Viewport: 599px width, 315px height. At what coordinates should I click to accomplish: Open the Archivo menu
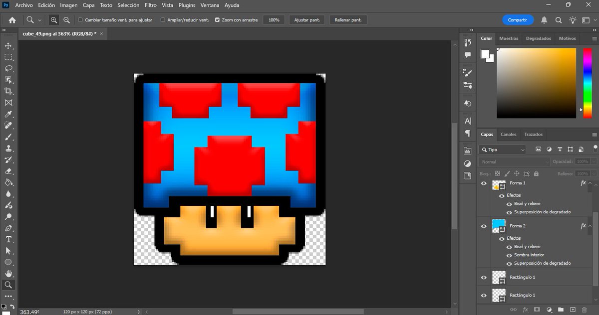(24, 5)
